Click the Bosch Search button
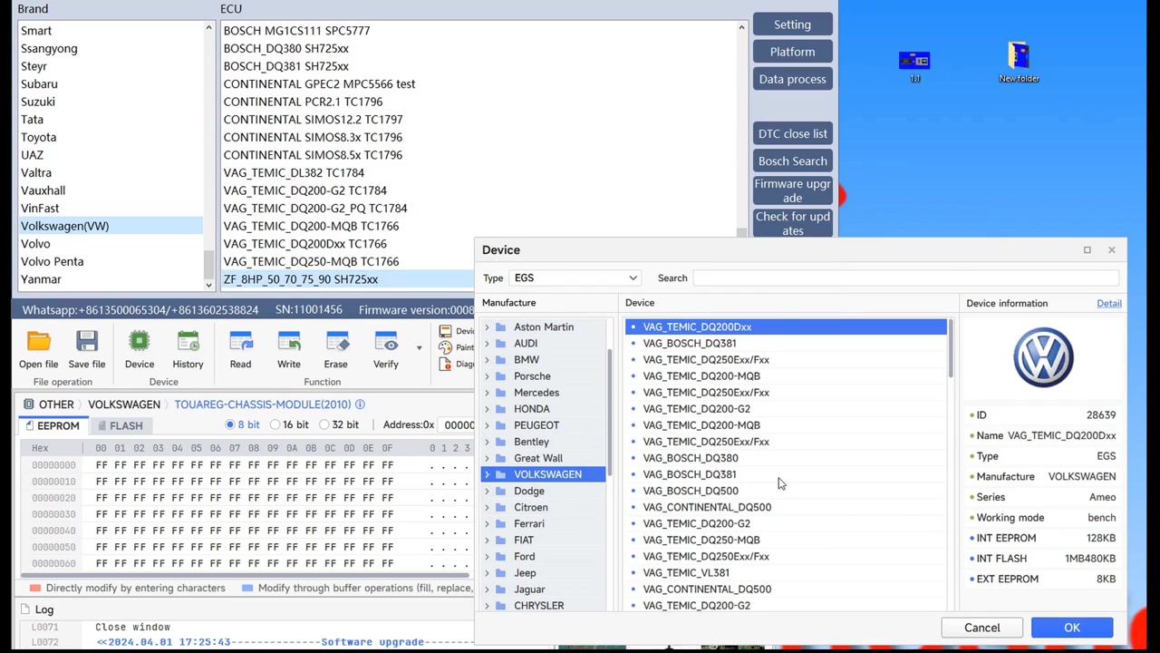 pos(792,161)
